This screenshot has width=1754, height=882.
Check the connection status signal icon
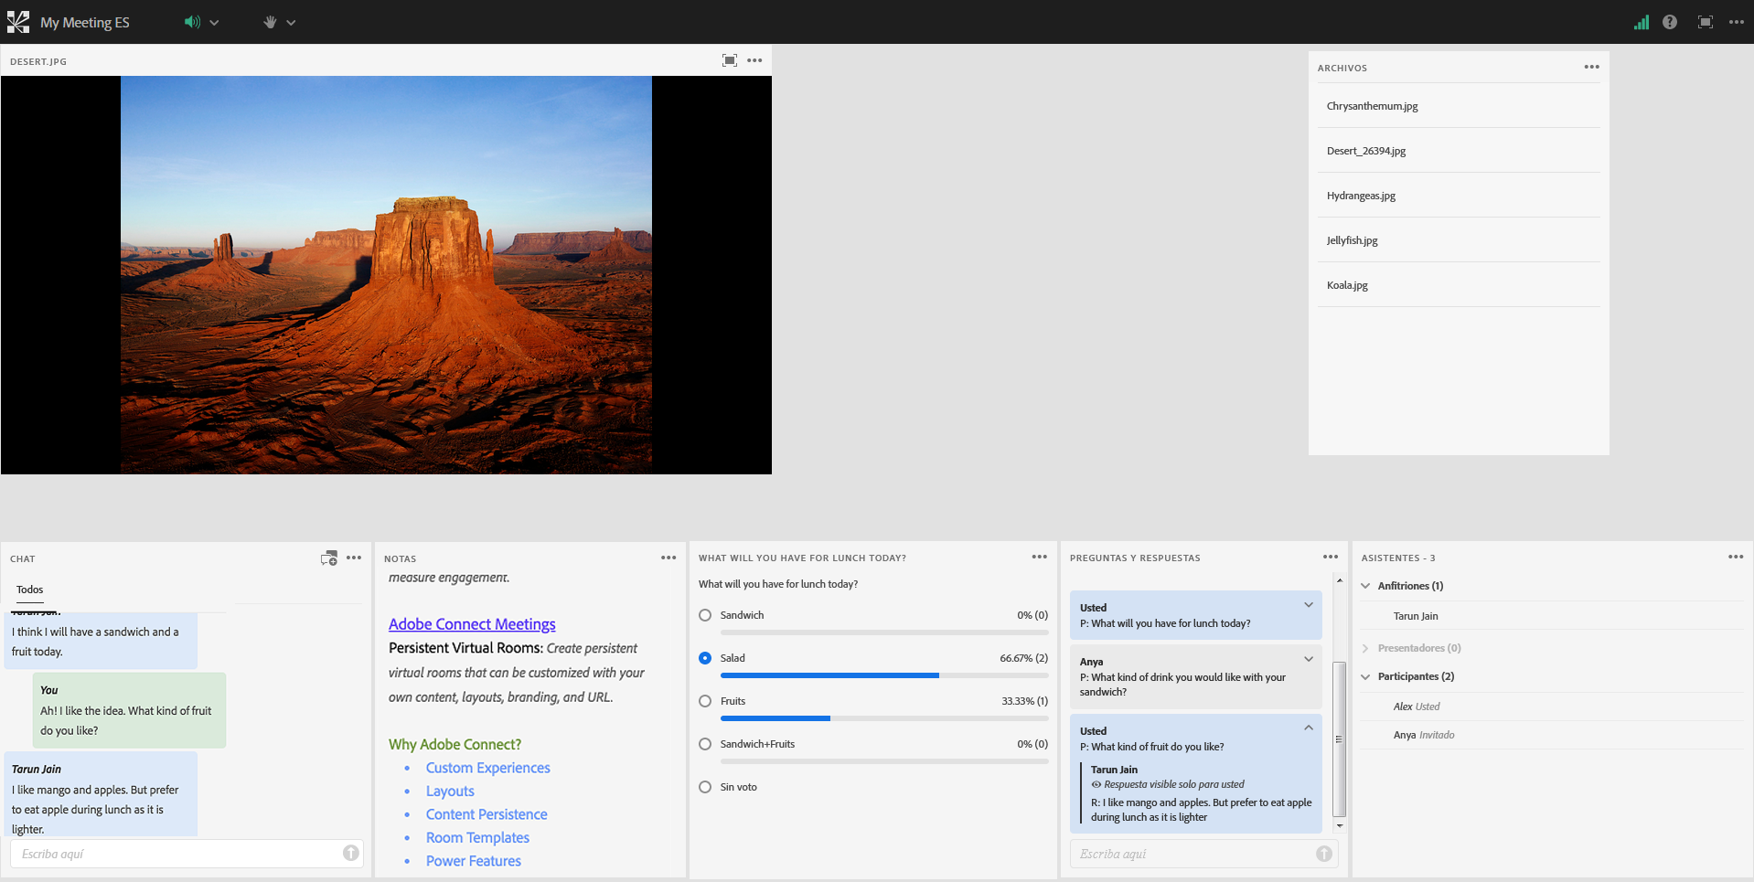coord(1642,22)
